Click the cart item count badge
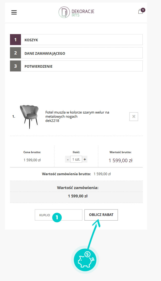The image size is (161, 281). tap(143, 10)
